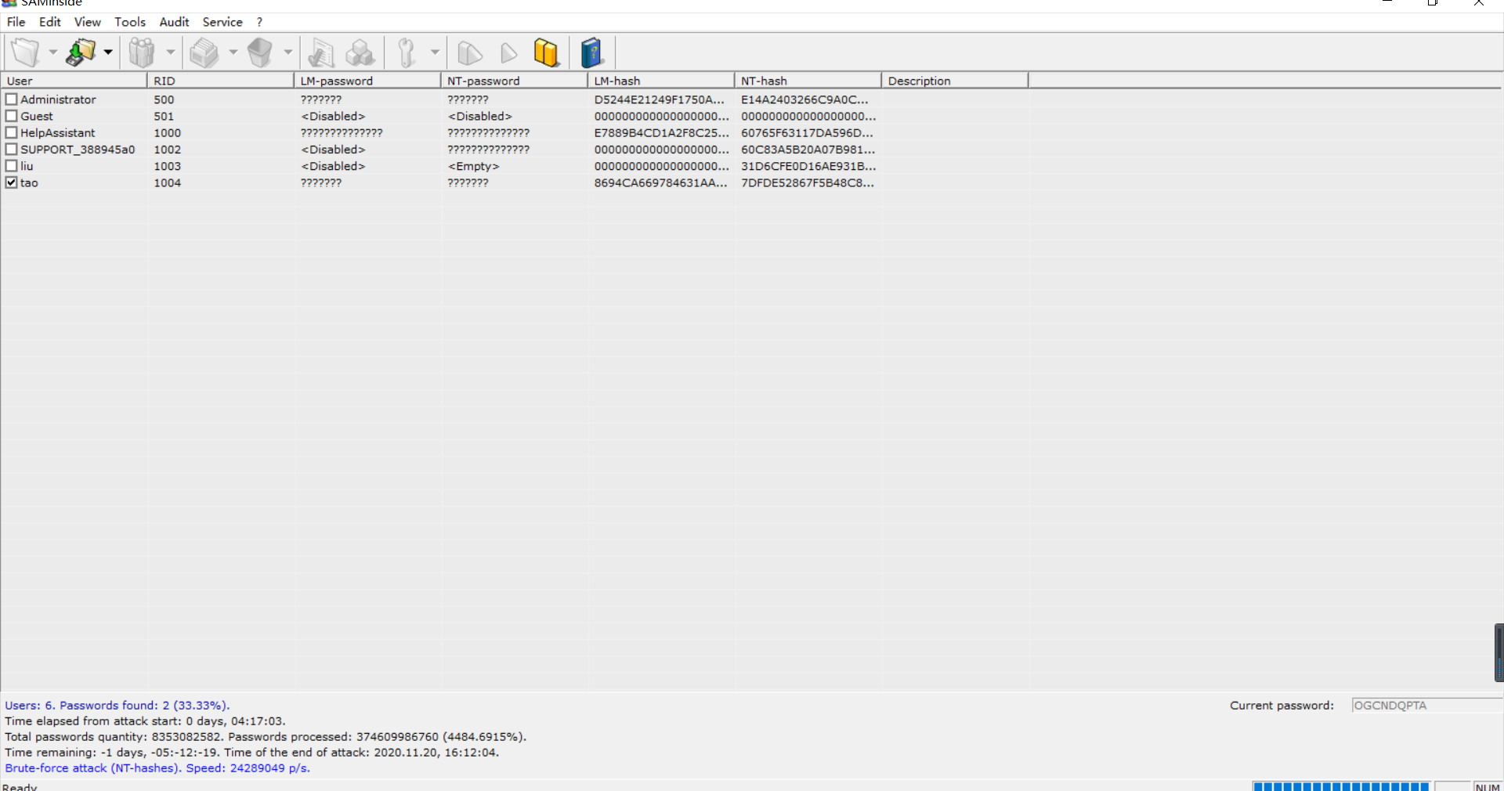Click the wrench settings toolbar icon
1504x791 pixels.
pos(407,52)
